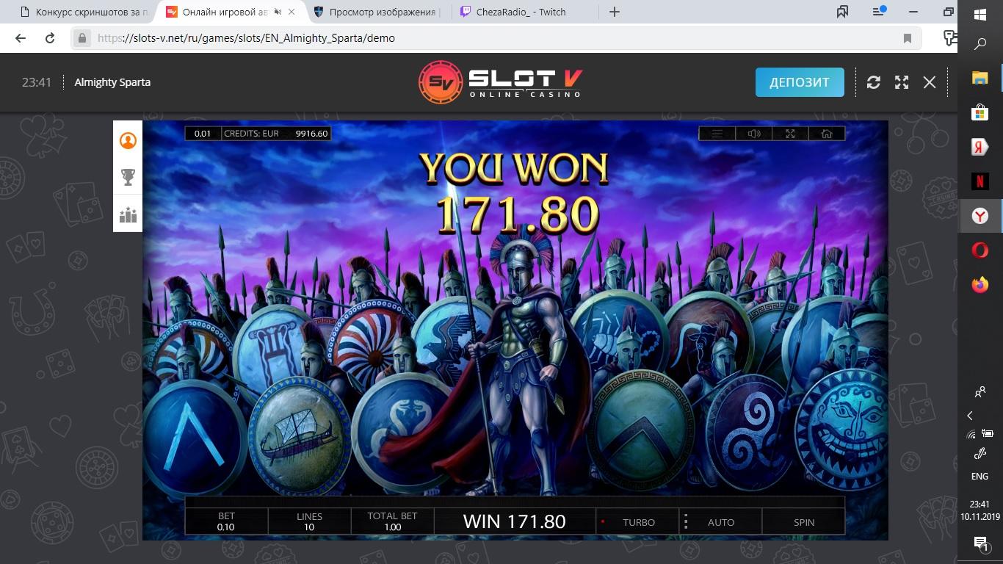Show hidden system tray icons
The width and height of the screenshot is (1003, 564).
click(970, 416)
